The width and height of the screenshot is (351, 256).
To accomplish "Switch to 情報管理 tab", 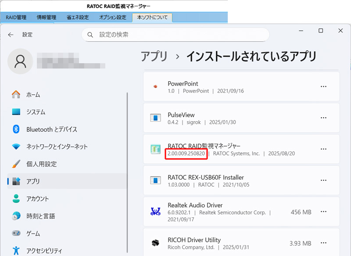I will coord(47,18).
